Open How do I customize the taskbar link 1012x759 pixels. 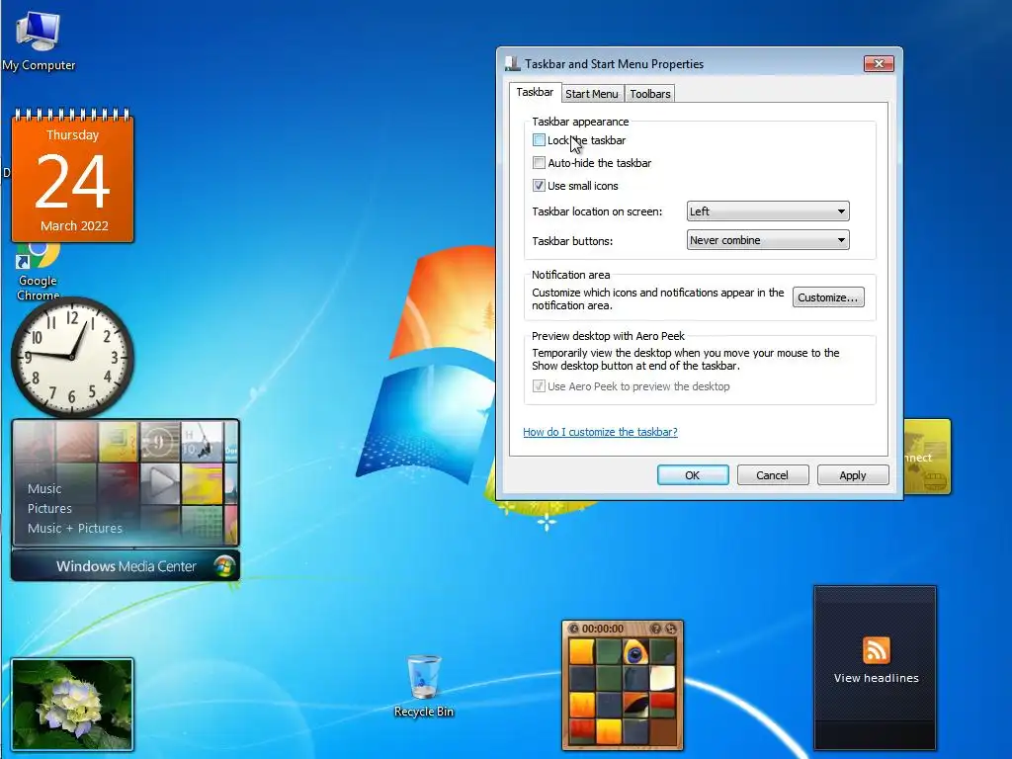[x=600, y=432]
